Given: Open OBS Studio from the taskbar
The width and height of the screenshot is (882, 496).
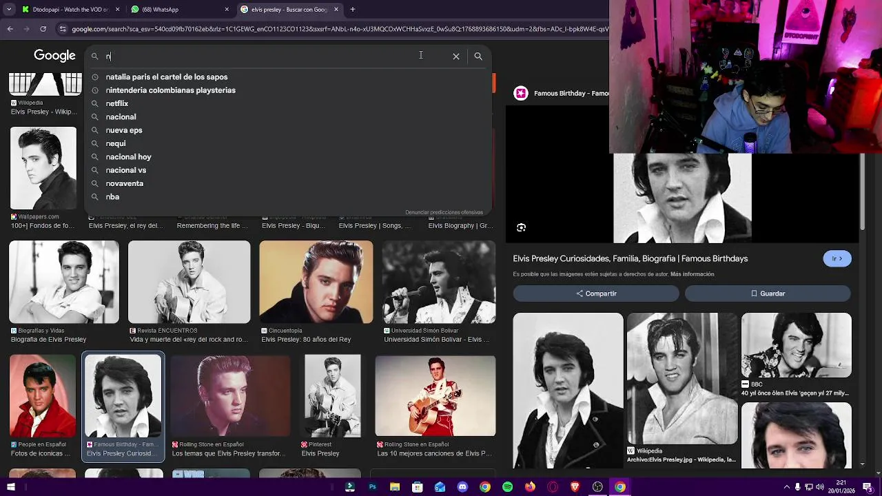Looking at the screenshot, I should (597, 487).
